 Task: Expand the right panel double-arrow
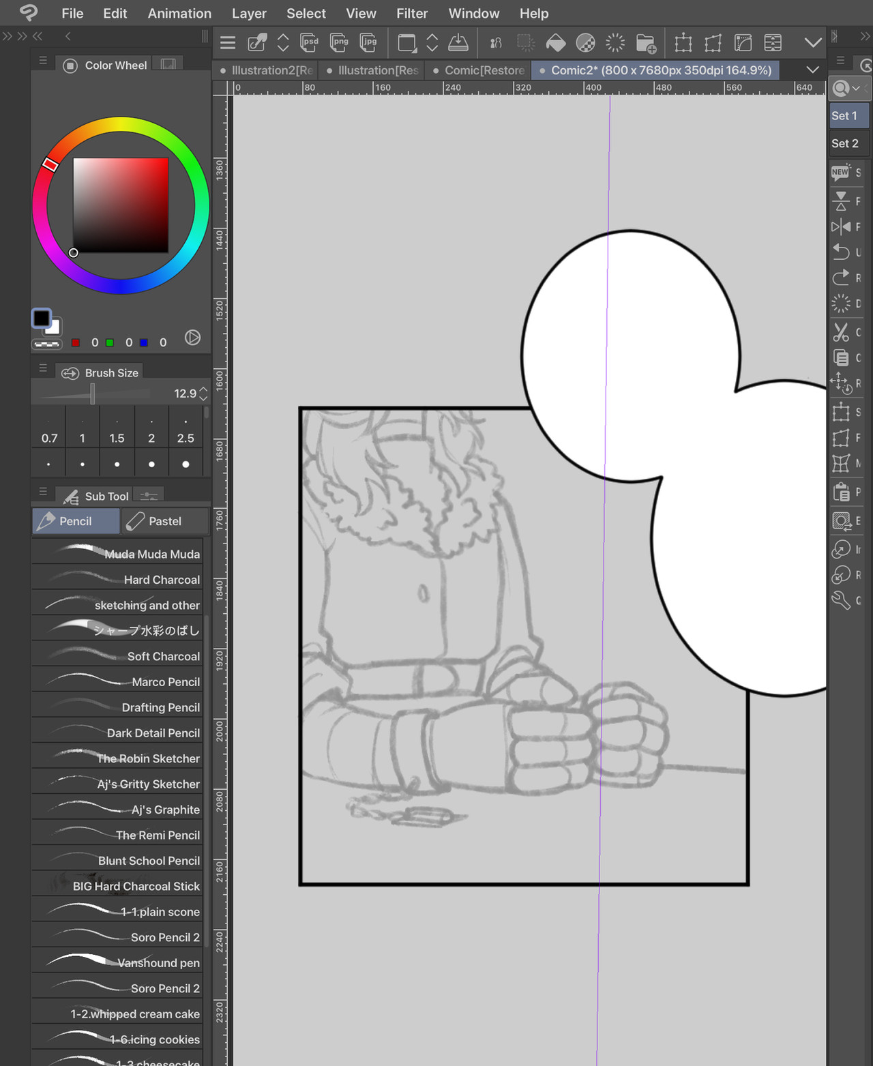pyautogui.click(x=865, y=36)
